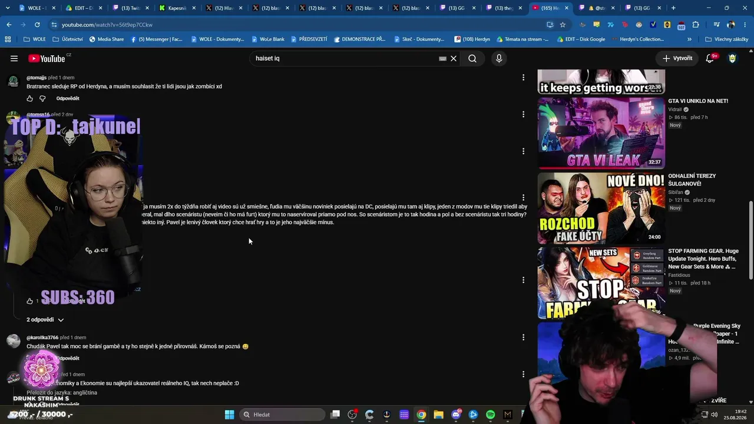This screenshot has width=754, height=424.
Task: Open the EDIT – Disk Google bookmark
Action: [581, 39]
